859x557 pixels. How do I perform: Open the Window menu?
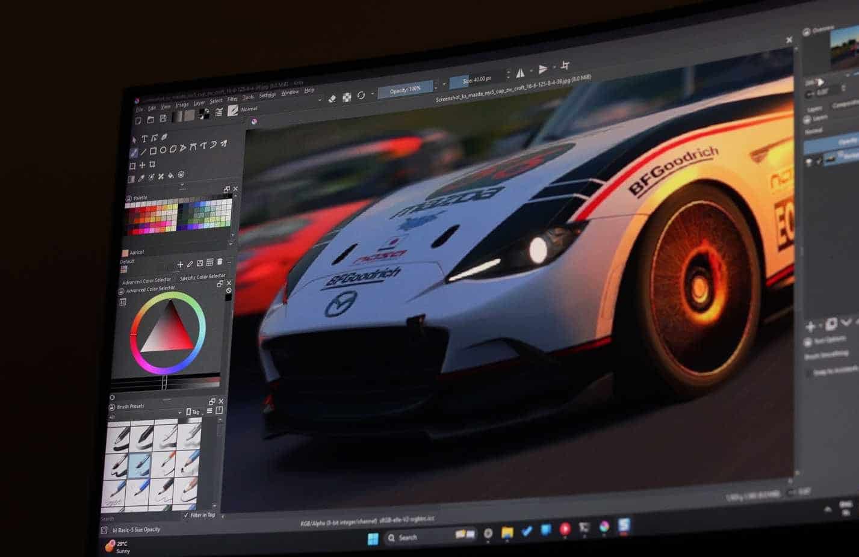(x=290, y=93)
